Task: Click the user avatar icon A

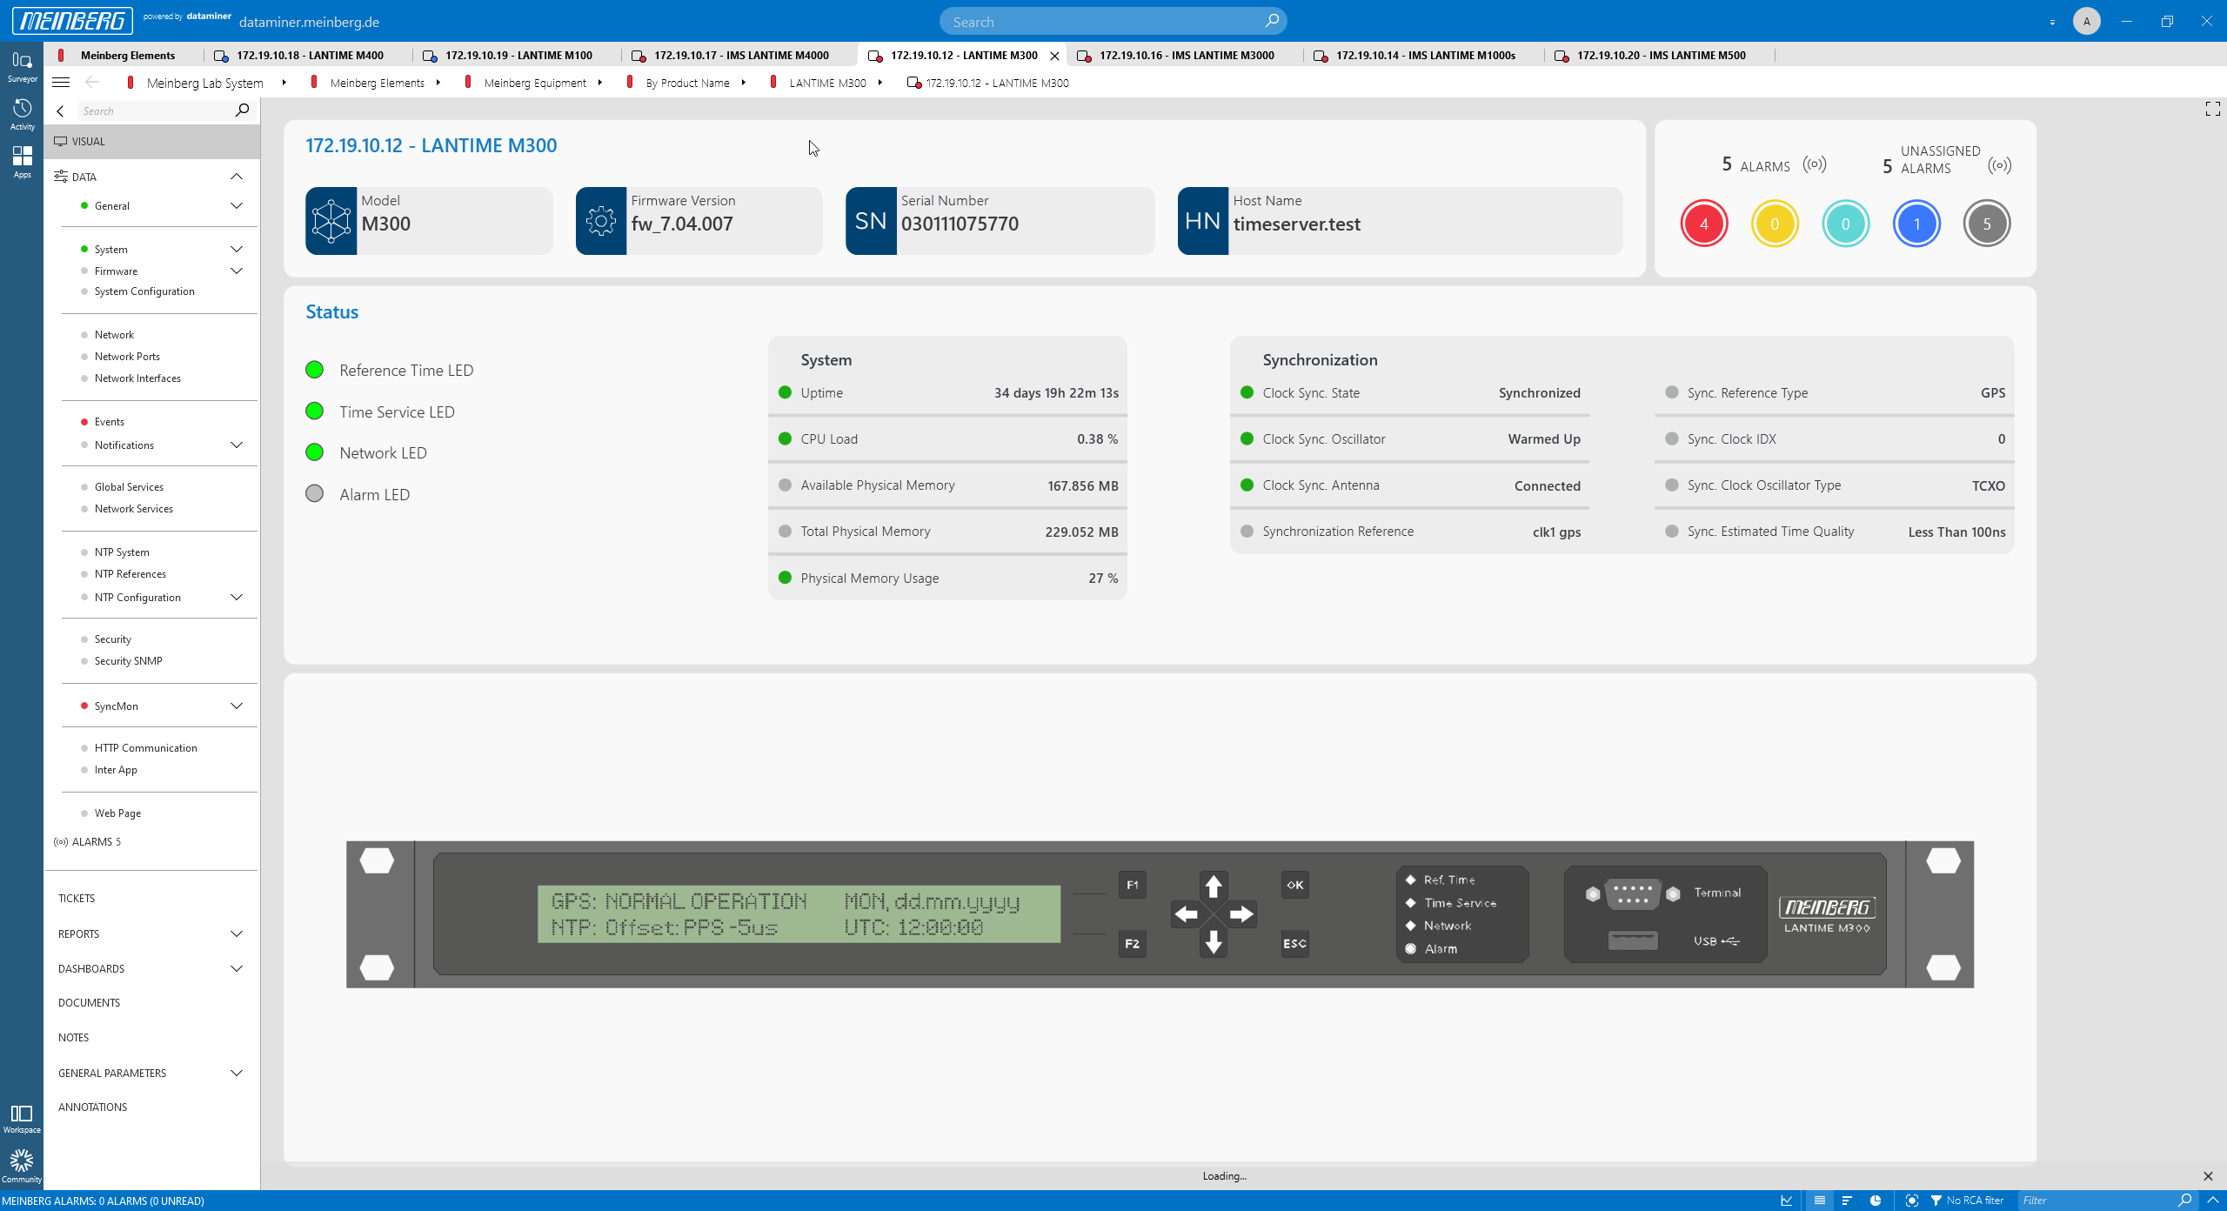Action: 2086,21
